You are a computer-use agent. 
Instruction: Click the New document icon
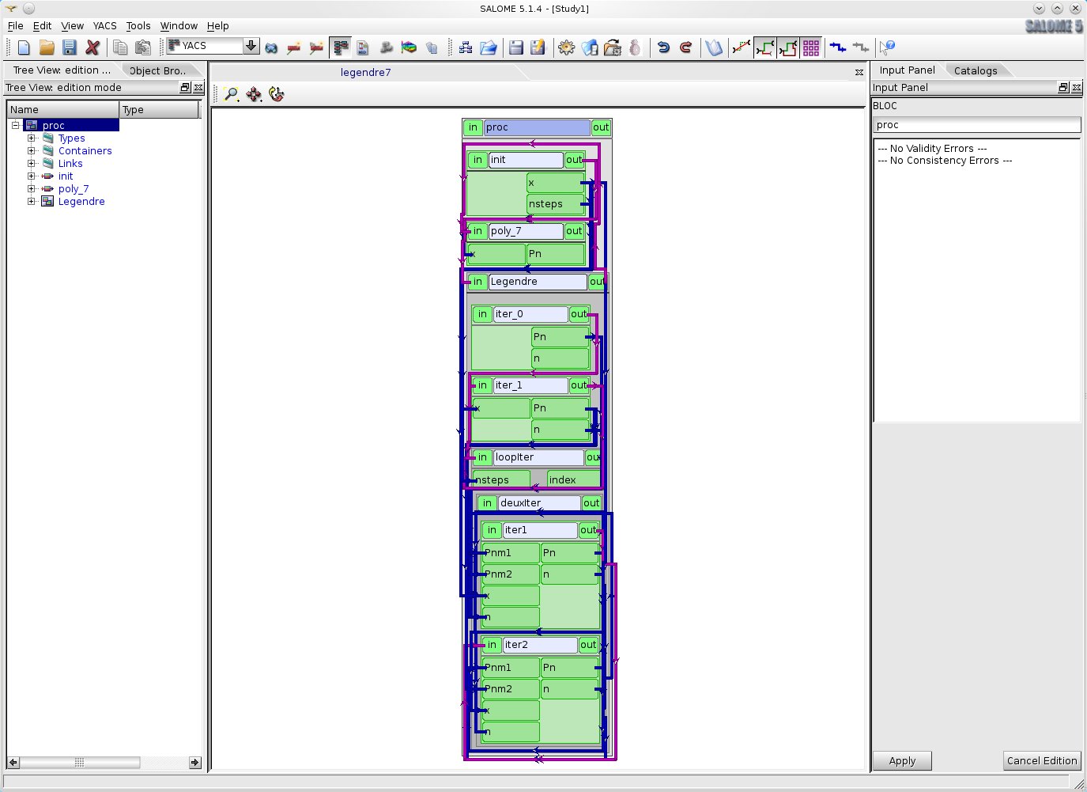point(24,47)
